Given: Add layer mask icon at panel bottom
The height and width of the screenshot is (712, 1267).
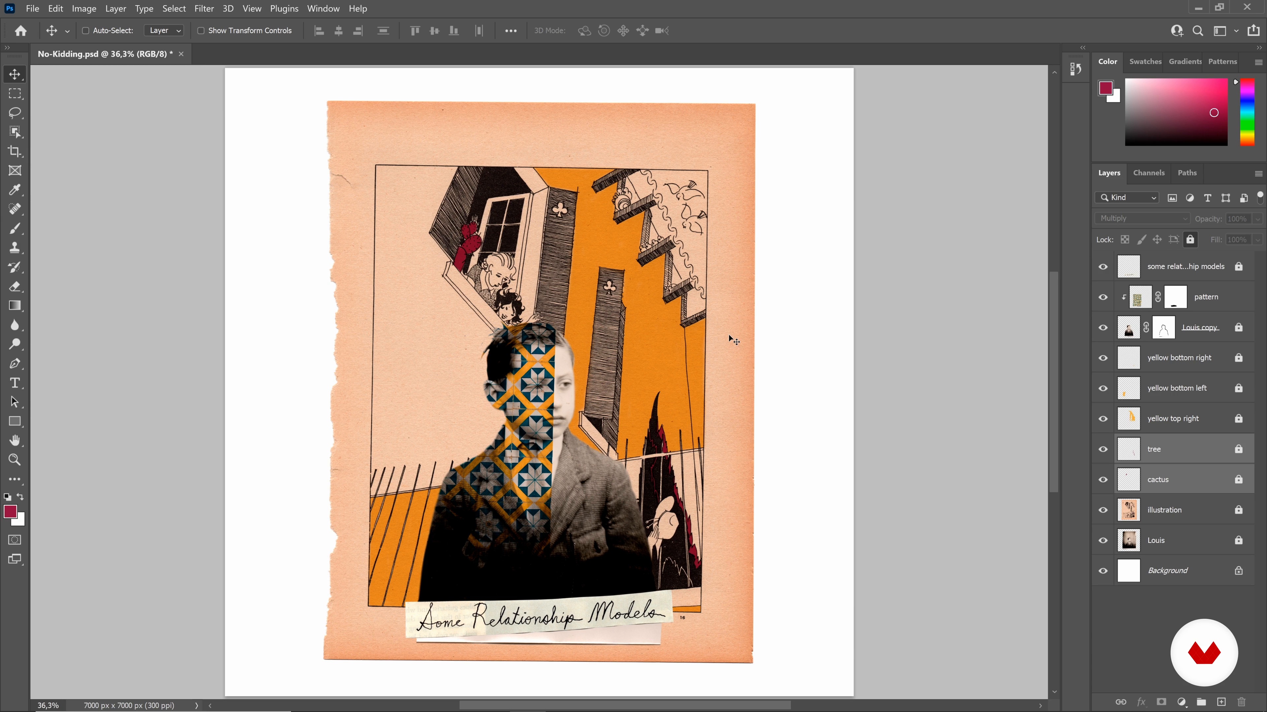Looking at the screenshot, I should coord(1161,702).
